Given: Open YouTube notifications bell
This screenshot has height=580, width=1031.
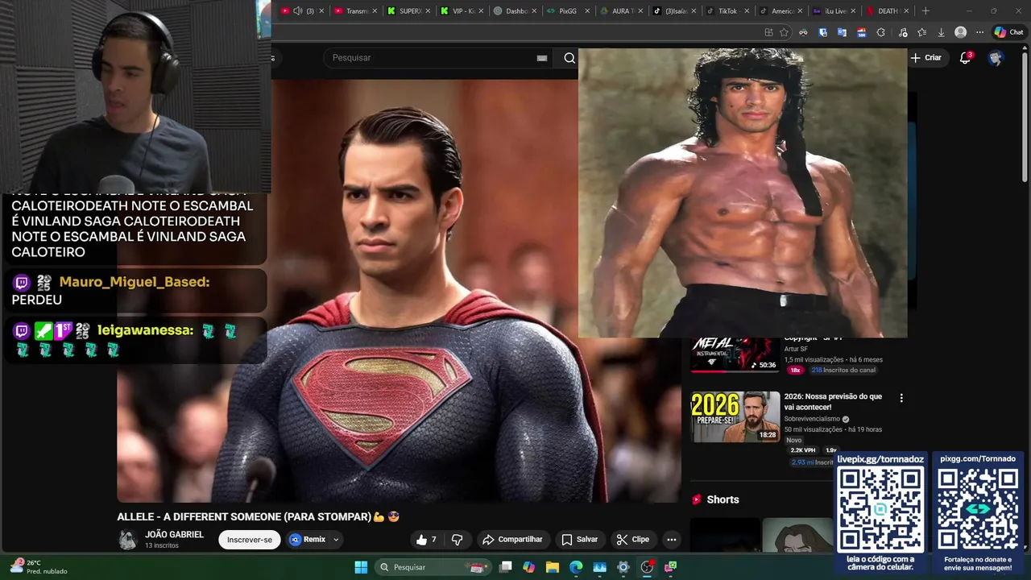Looking at the screenshot, I should [x=965, y=58].
